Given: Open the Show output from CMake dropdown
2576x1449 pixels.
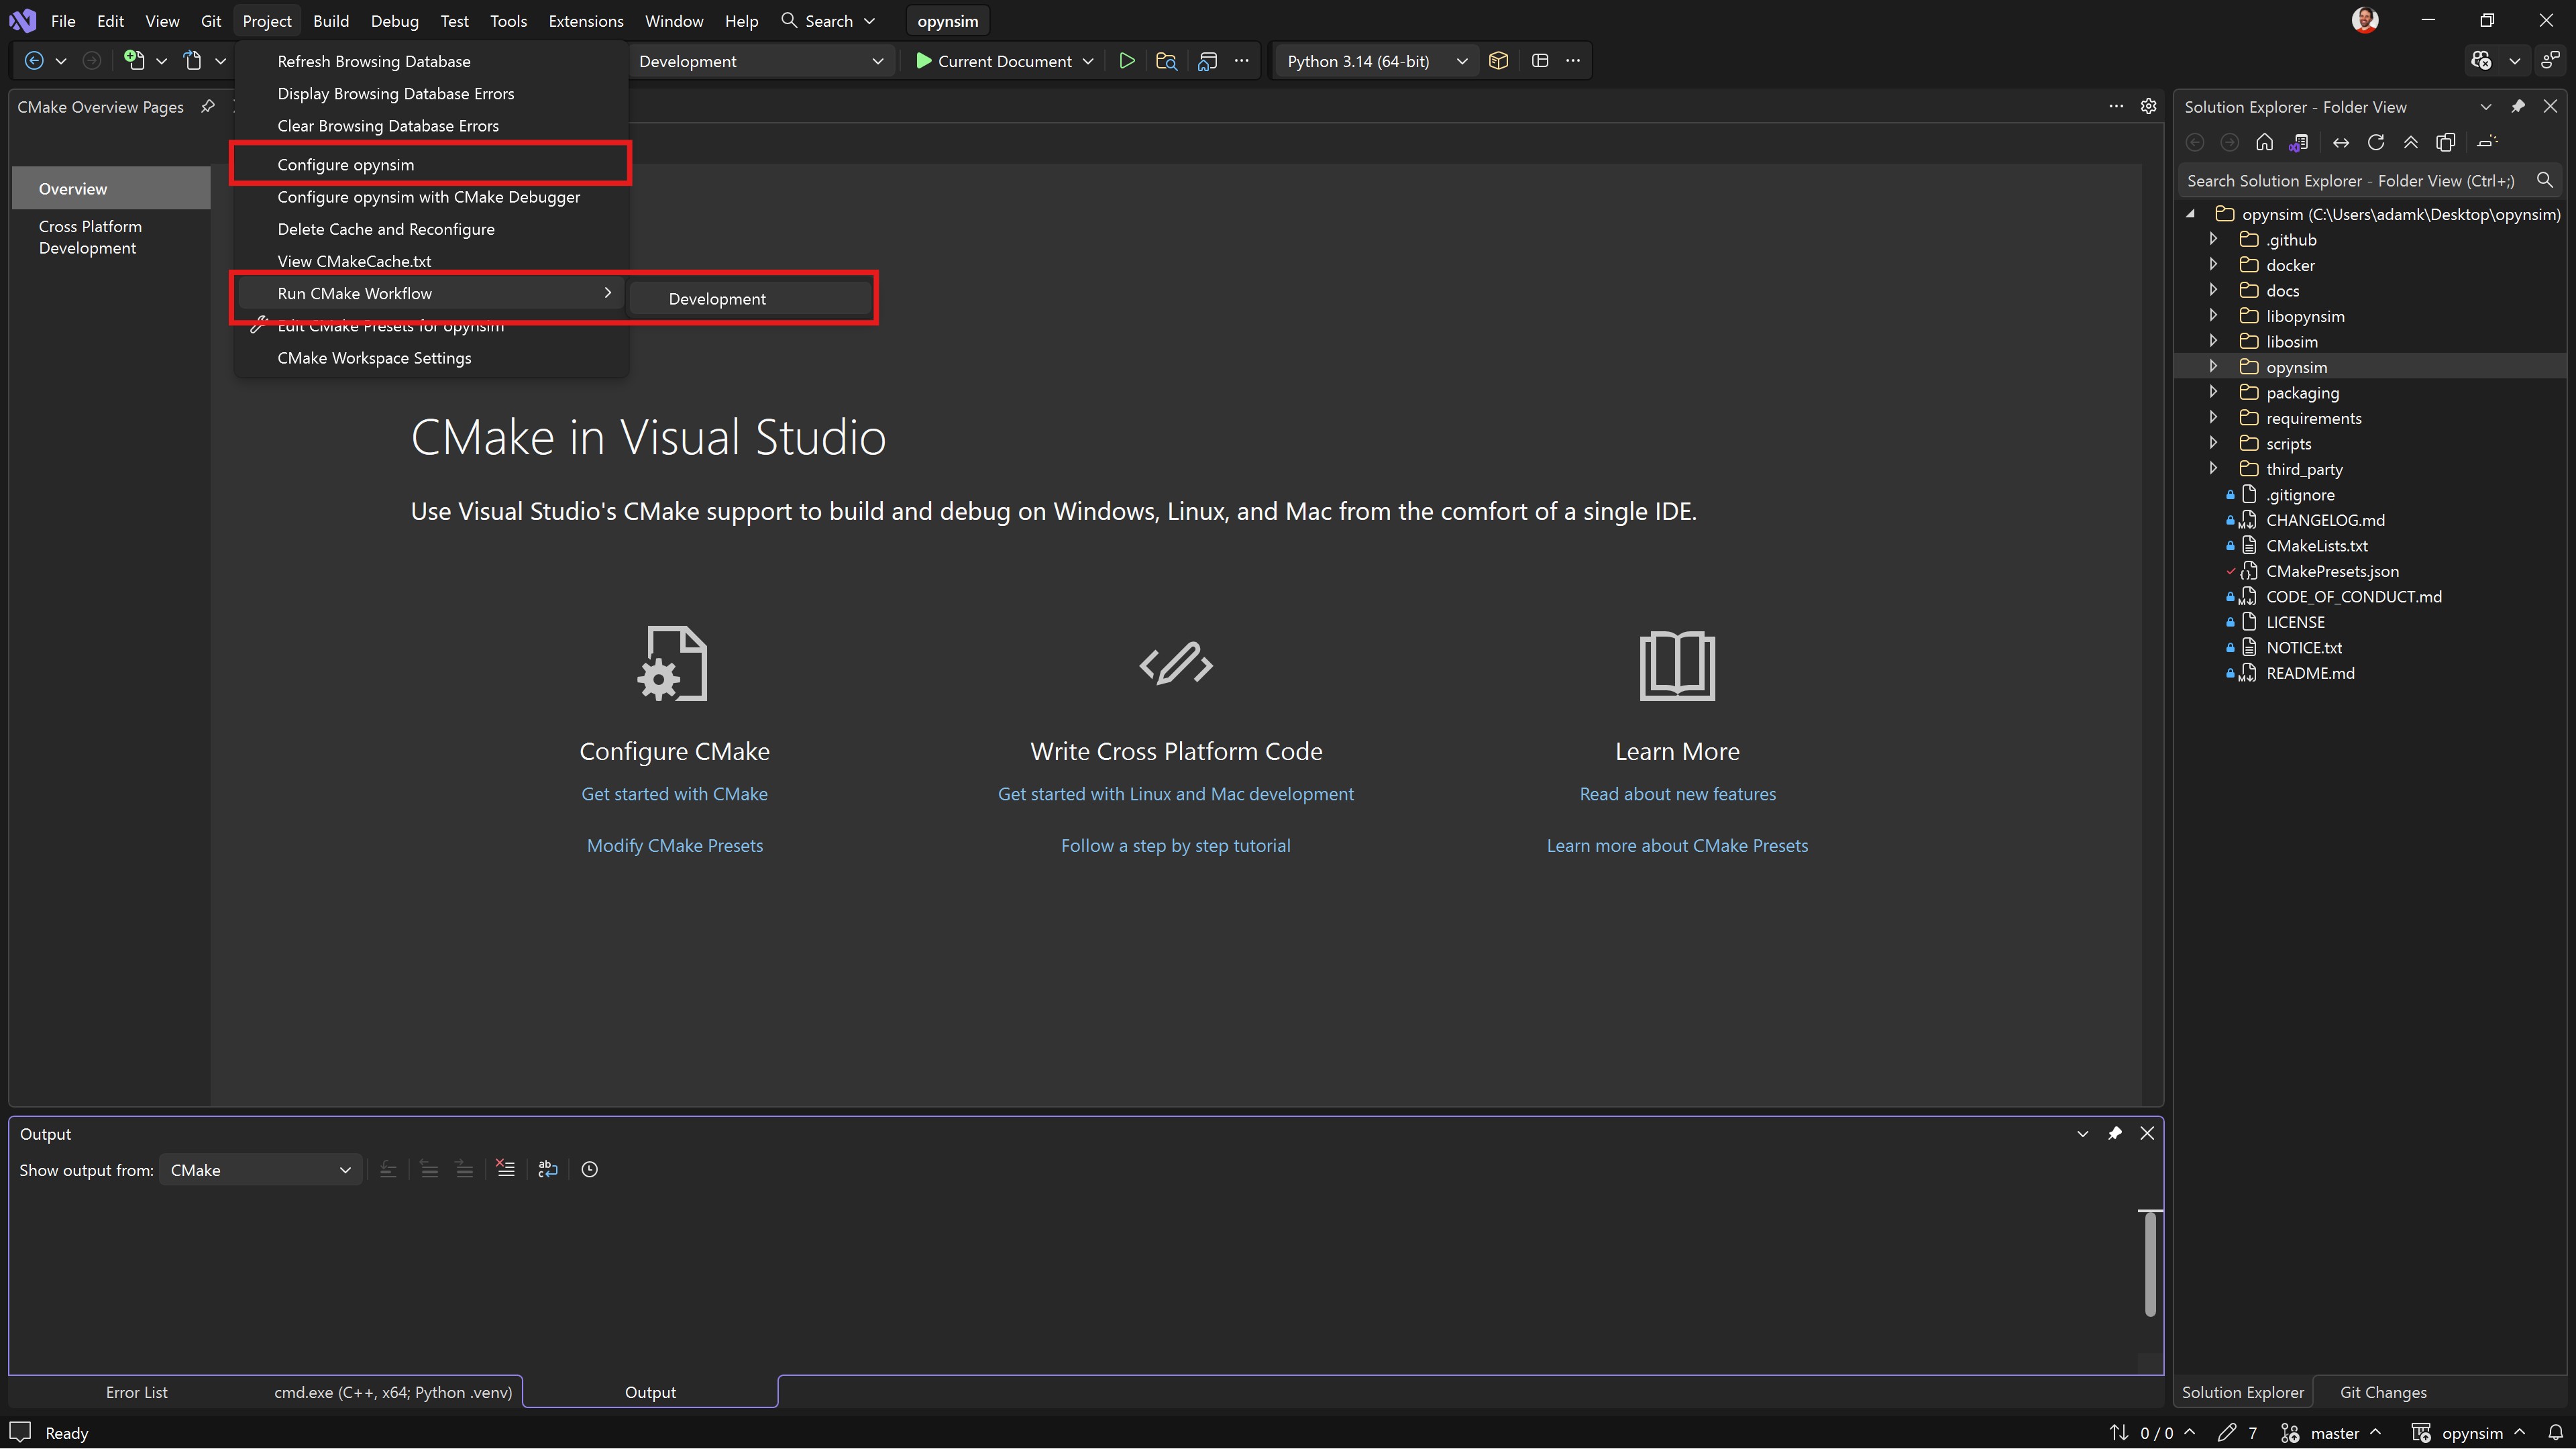Looking at the screenshot, I should coord(259,1170).
